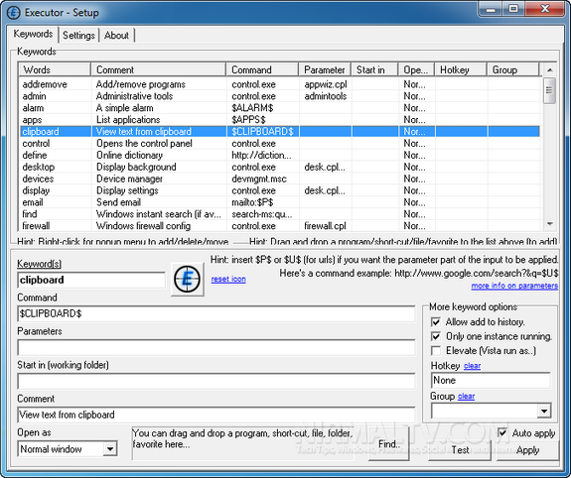Viewport: 571px width, 478px height.
Task: Select the devices keyword row
Action: coord(280,179)
